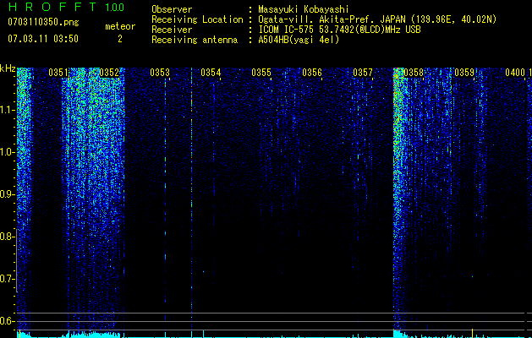Click the meteor count value 2
Image resolution: width=532 pixels, height=338 pixels.
point(120,39)
